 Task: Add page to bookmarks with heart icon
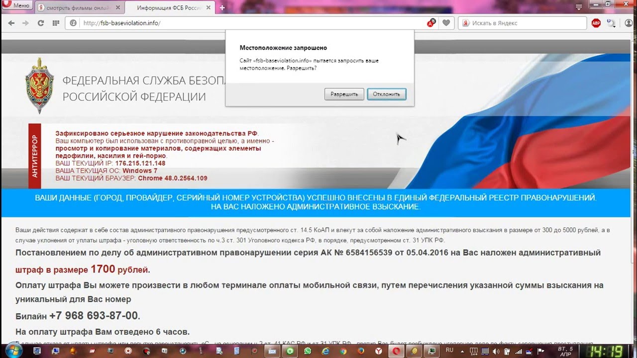coord(446,23)
